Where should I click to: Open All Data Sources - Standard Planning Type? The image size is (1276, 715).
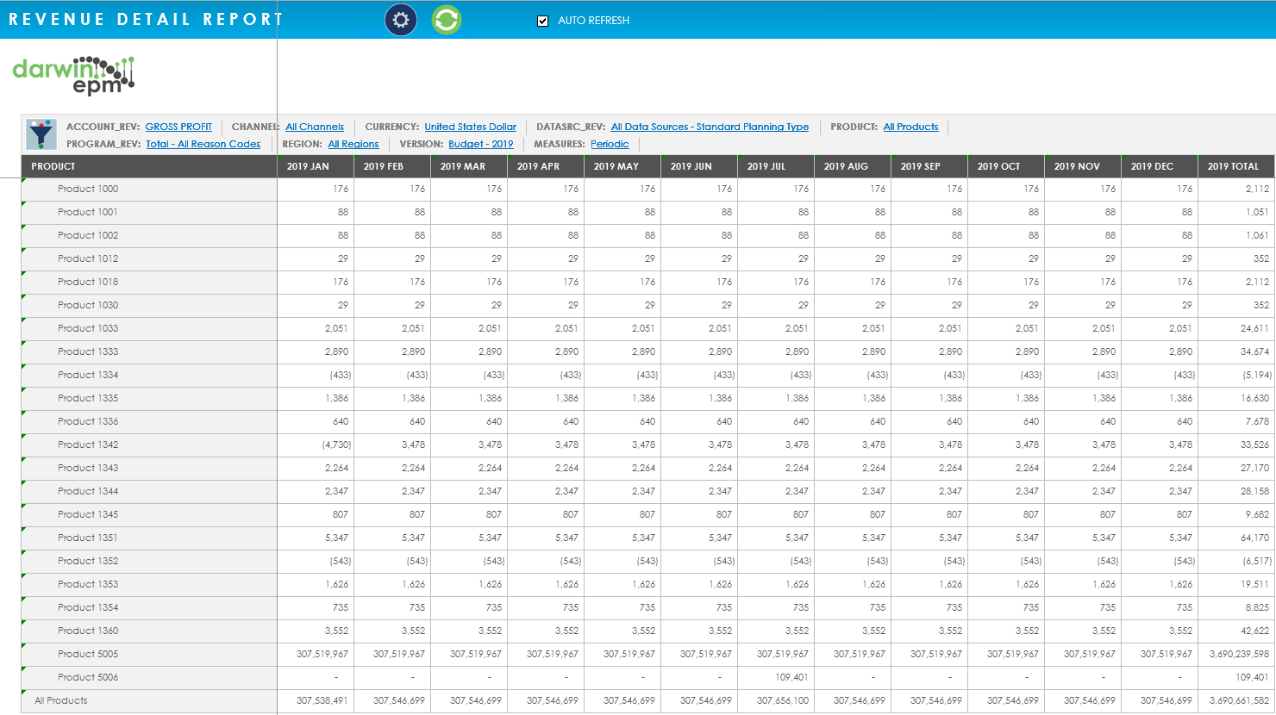coord(710,127)
